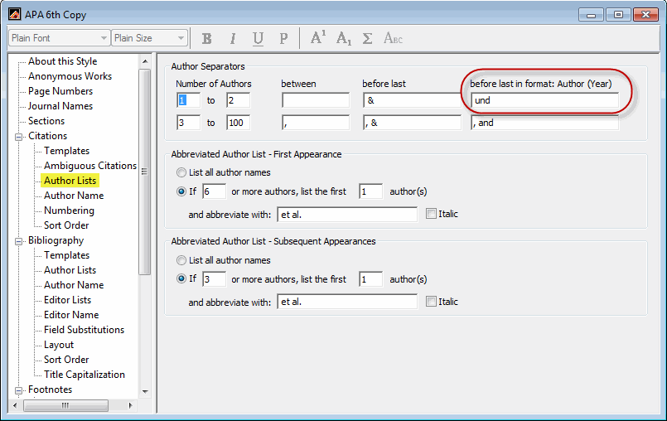Image resolution: width=667 pixels, height=421 pixels.
Task: Select the Footnotes node label
Action: [51, 390]
